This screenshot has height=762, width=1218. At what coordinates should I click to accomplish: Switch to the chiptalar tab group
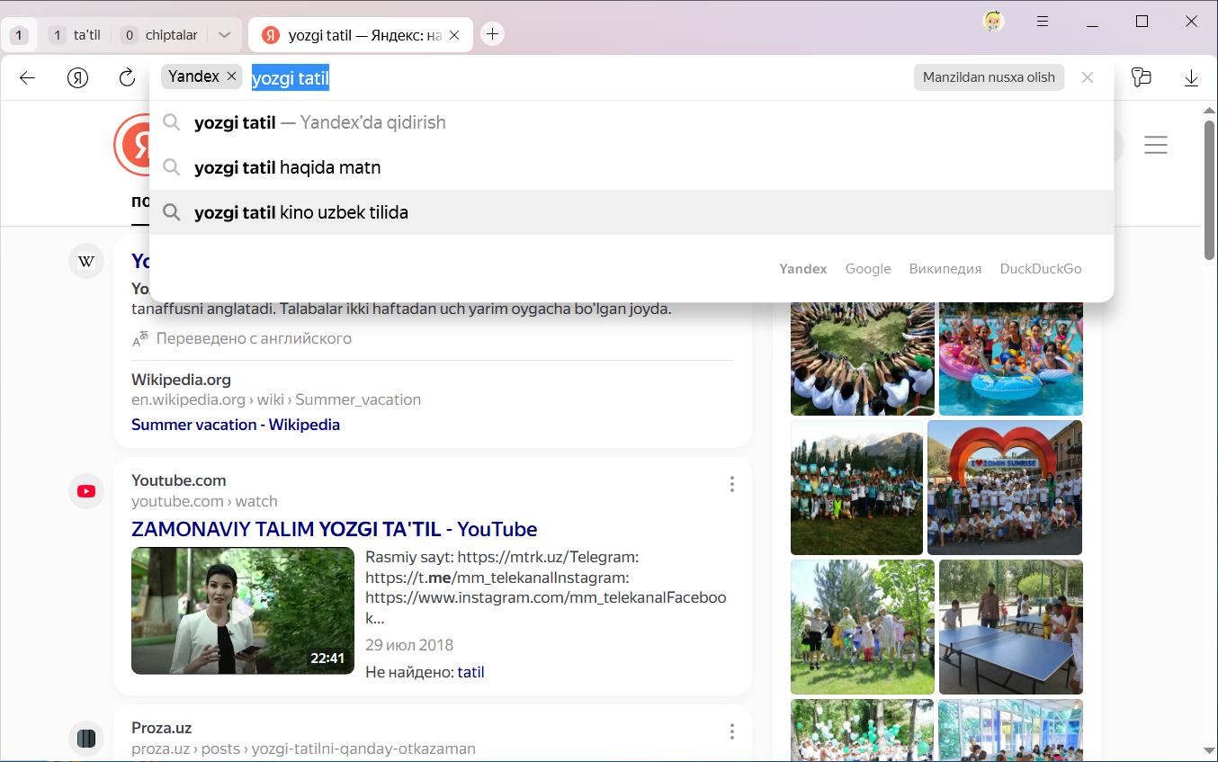161,36
